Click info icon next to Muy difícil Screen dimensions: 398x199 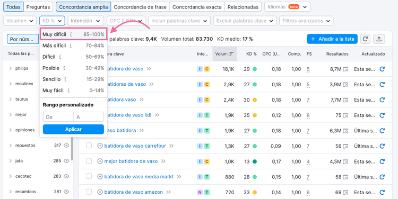(x=71, y=34)
